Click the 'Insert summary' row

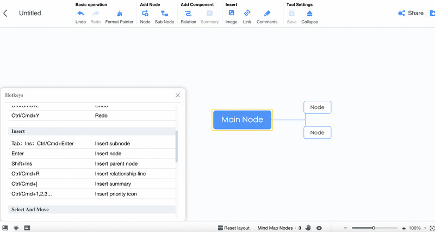(92, 184)
